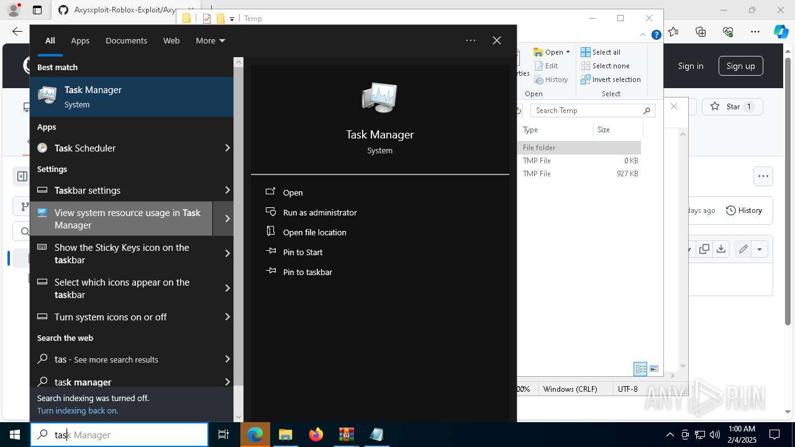Open search options three-dot menu
This screenshot has width=795, height=447.
[x=471, y=40]
